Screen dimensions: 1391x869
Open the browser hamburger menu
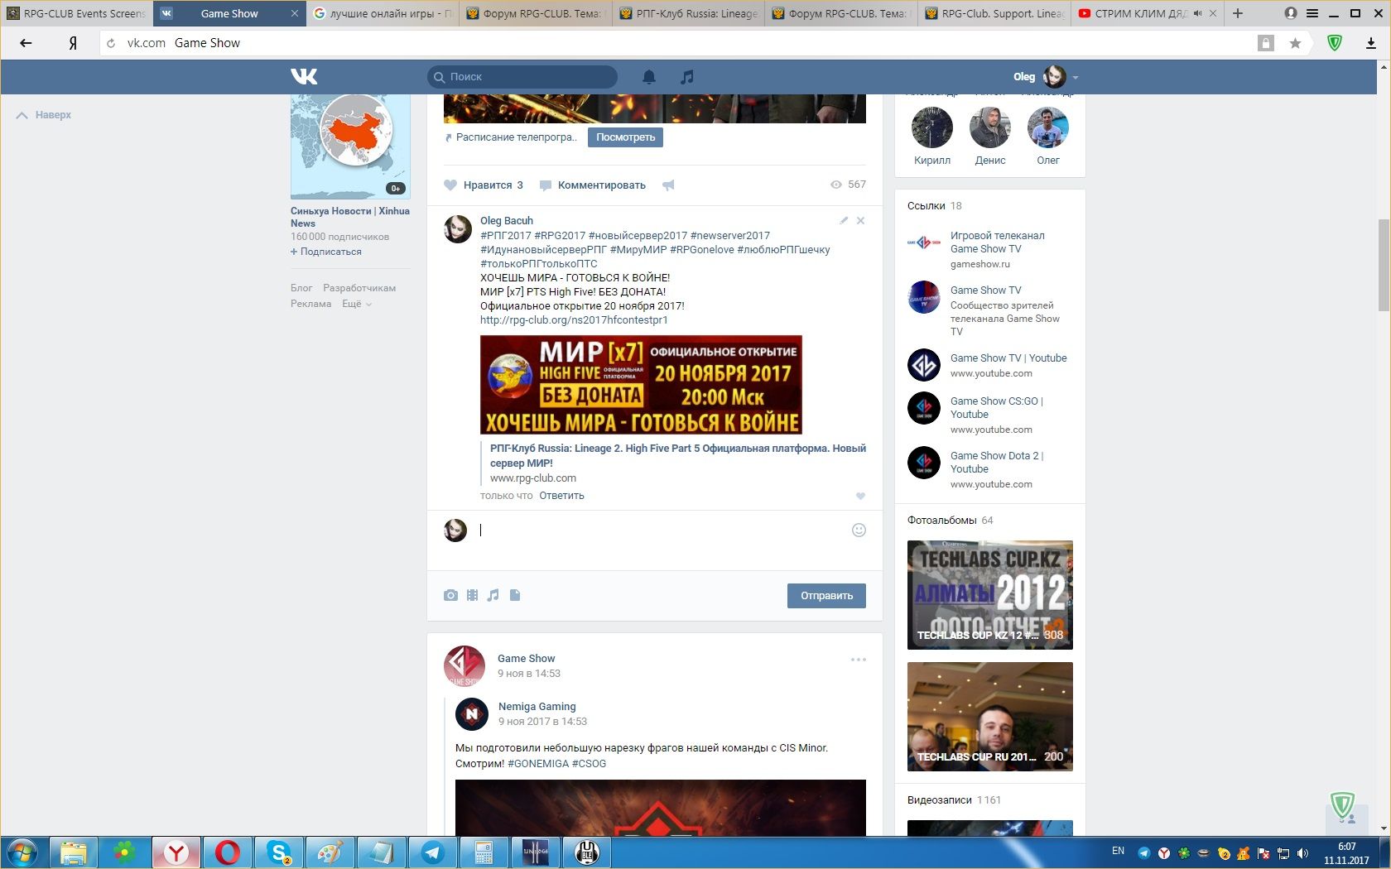coord(1312,13)
